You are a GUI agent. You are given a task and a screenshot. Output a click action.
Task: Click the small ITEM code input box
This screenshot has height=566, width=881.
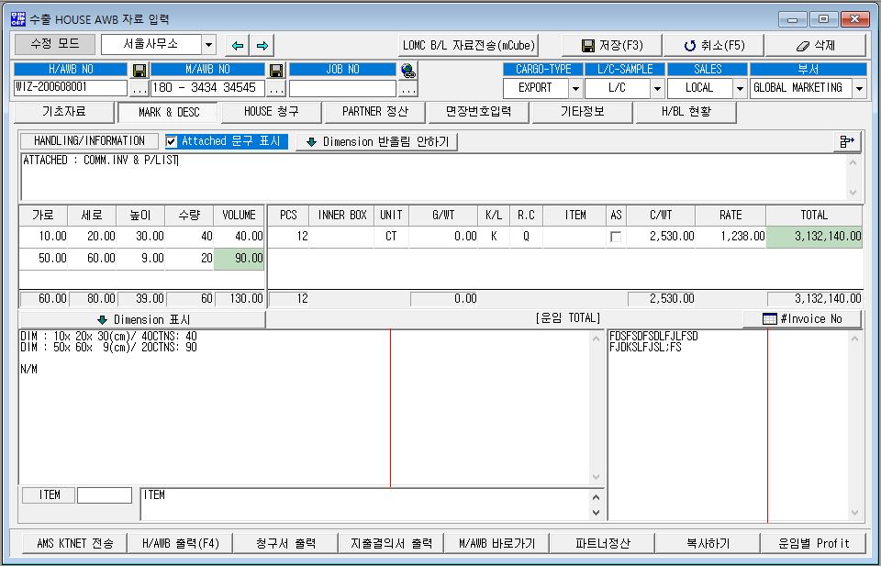click(105, 495)
